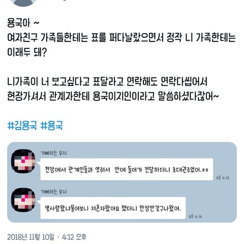Click the greeting text 용국아 ~
The width and height of the screenshot is (244, 244).
pos(23,23)
